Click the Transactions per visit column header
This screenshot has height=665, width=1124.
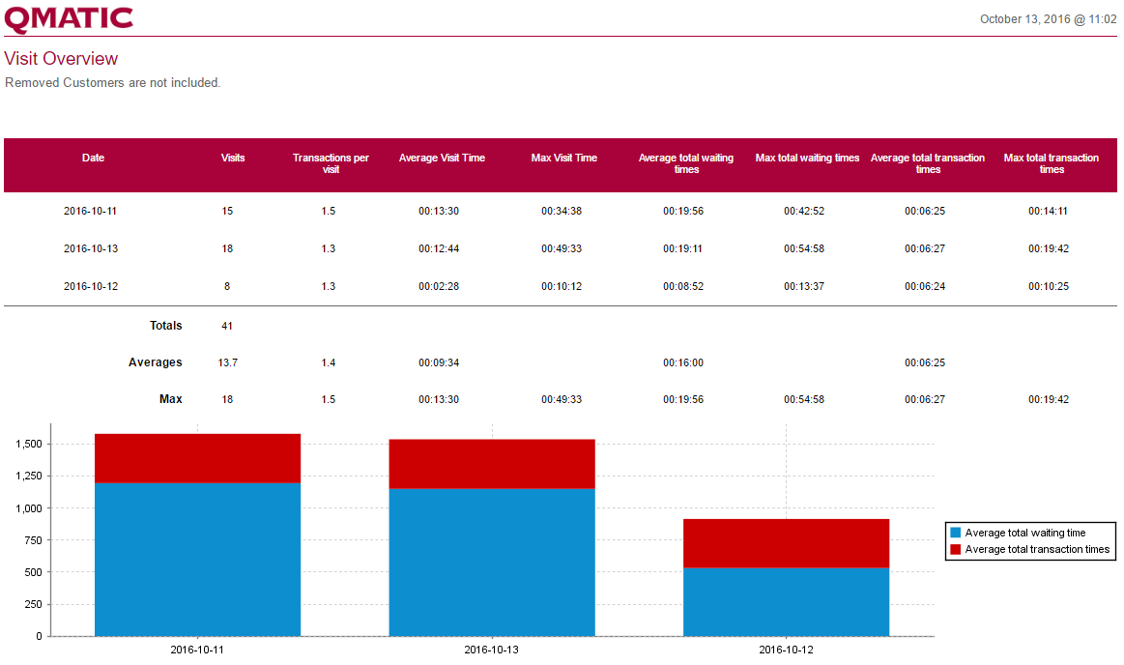tap(331, 163)
